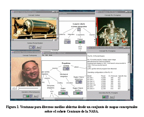Open document icon under Avionics concept
144x117 pixels.
(x=66, y=42)
